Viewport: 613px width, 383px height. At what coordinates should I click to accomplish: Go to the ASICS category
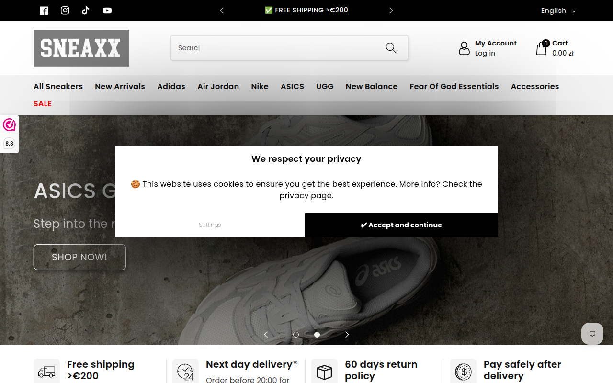(292, 87)
